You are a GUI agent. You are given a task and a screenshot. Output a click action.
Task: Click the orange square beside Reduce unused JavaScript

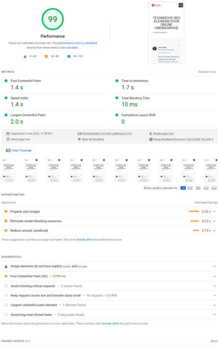(6, 230)
